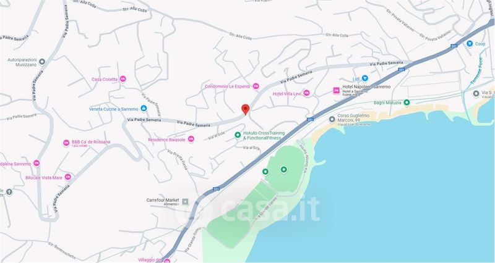Select Hokuto CrossTraining green marker
This screenshot has width=495, height=263.
coord(238,135)
